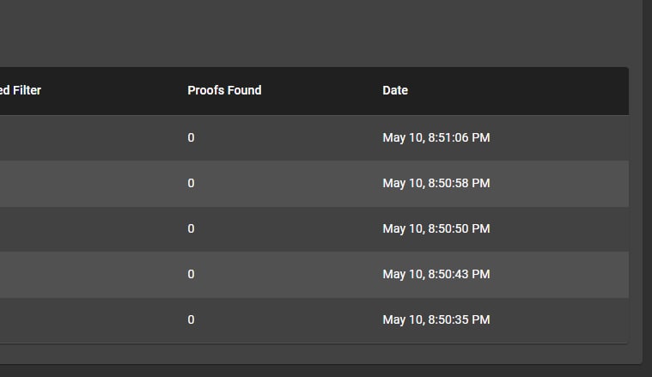
Task: Click the partially visible Filter column header
Action: [21, 90]
